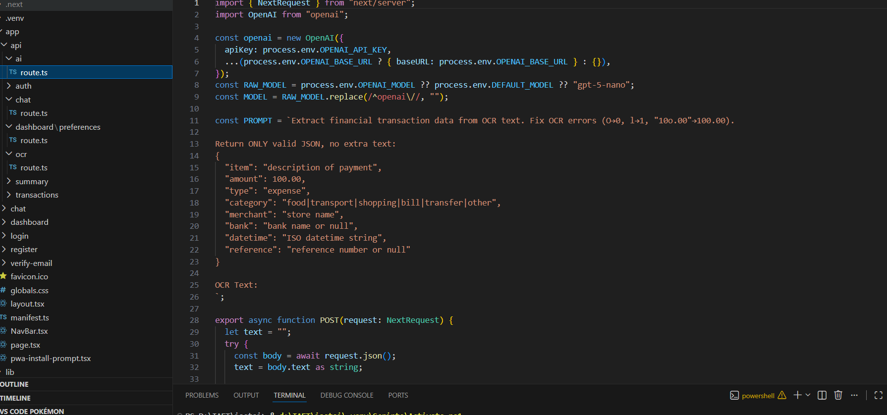Screen dimensions: 887x415
Task: Click the TS icon of route.ts under ocr
Action: (13, 167)
